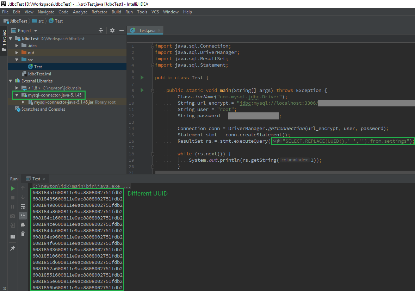Toggle scroll to end of console
The height and width of the screenshot is (291, 415).
(x=23, y=215)
